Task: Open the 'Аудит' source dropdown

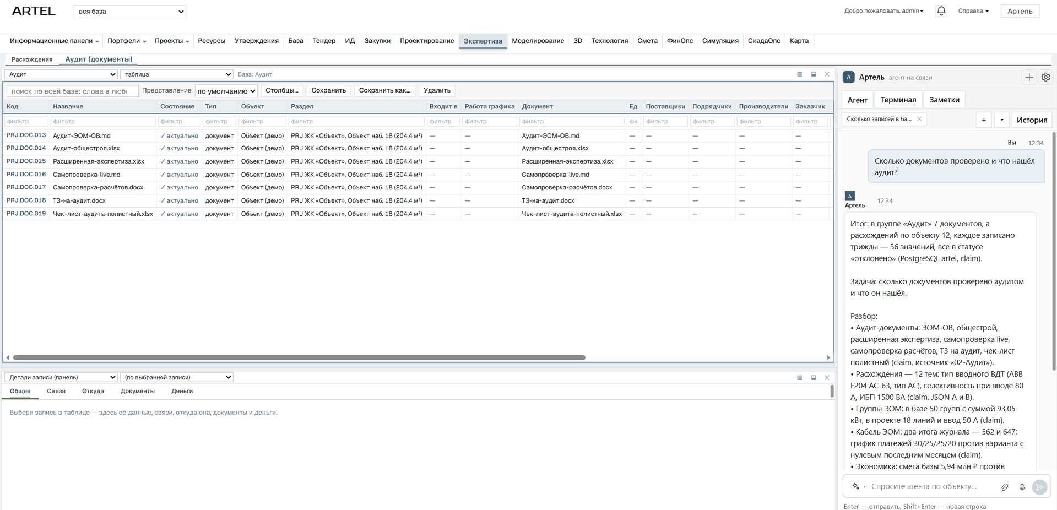Action: click(61, 74)
